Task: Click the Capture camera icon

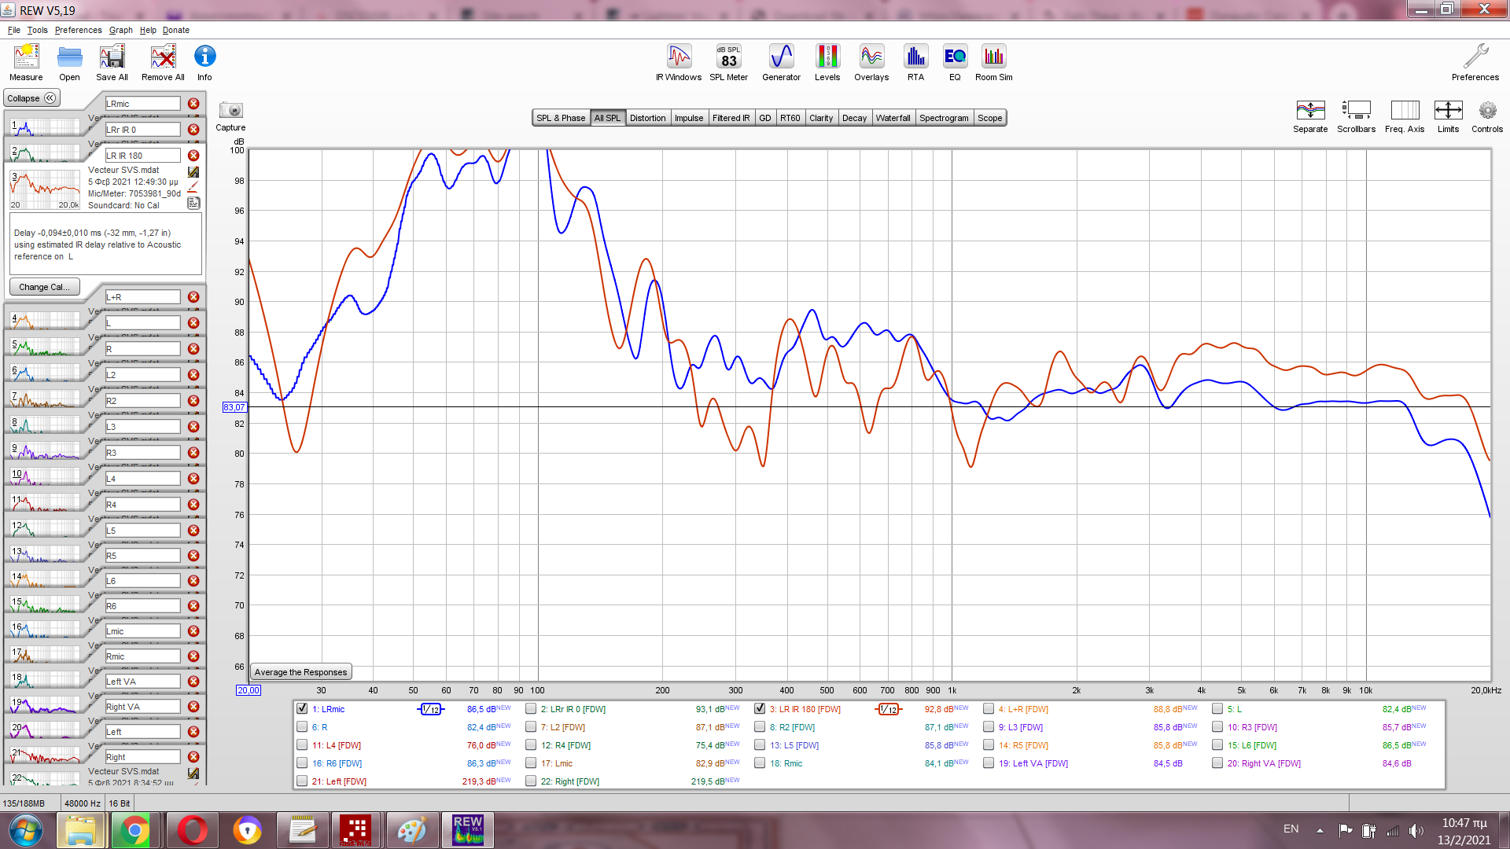Action: click(x=230, y=111)
